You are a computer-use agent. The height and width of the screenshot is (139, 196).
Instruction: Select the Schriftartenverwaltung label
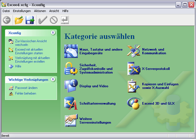97,103
